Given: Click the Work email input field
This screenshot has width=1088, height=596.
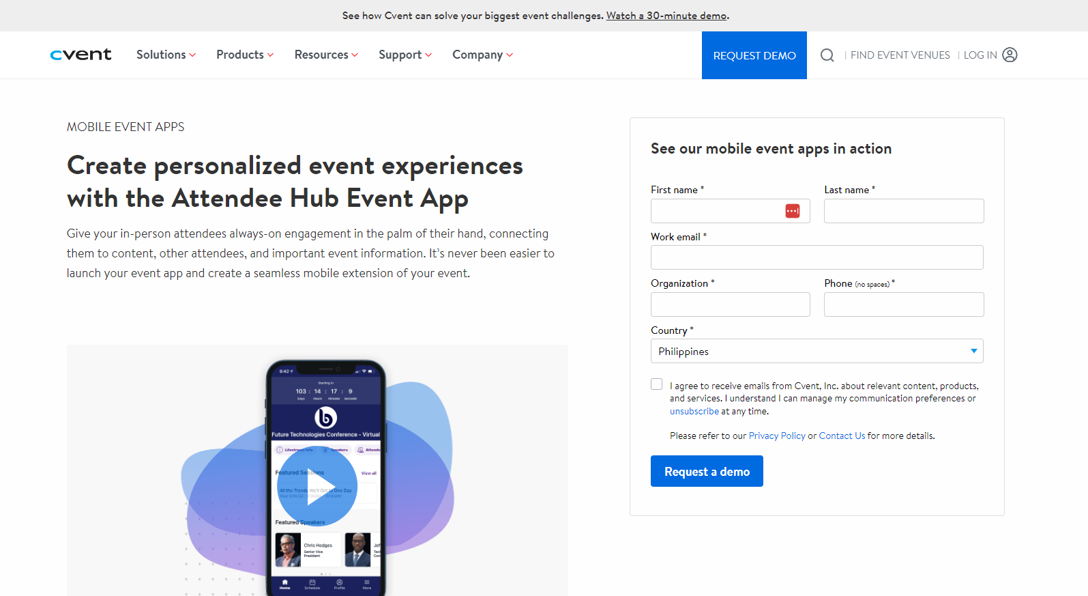Looking at the screenshot, I should tap(817, 257).
